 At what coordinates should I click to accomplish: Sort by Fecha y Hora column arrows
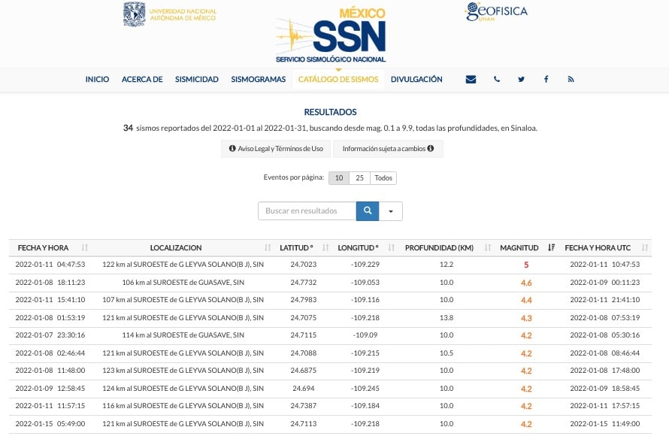[x=84, y=247]
